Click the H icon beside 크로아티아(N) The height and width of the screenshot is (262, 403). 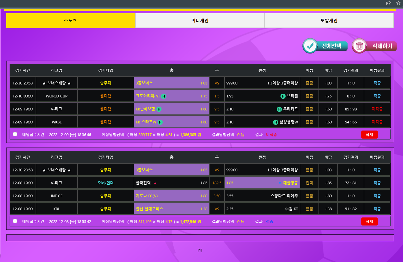(163, 96)
